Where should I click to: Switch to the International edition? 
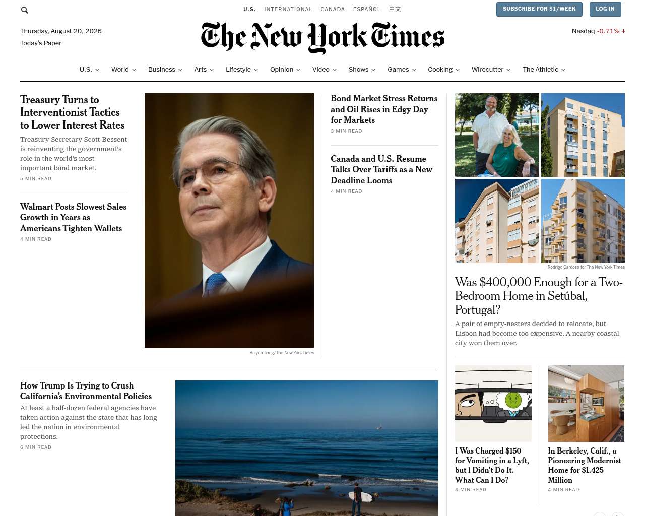click(x=288, y=9)
